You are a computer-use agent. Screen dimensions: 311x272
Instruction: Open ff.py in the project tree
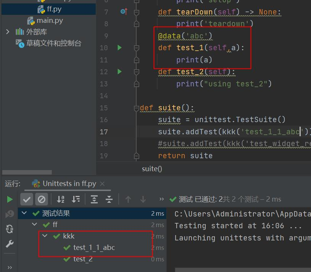[x=49, y=9]
